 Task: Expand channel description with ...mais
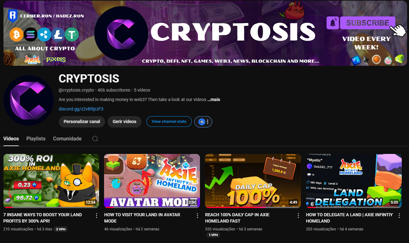click(x=214, y=99)
